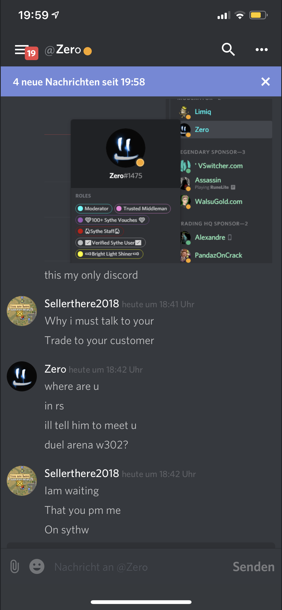The image size is (282, 610).
Task: Tap the Zero username in message header
Action: 55,369
